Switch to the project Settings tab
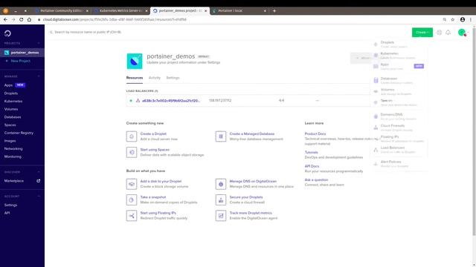476x267 pixels. click(x=173, y=78)
